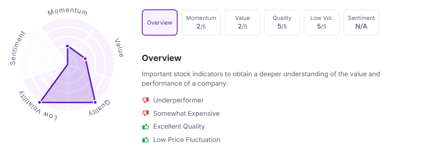Screen dimensions: 431x158
Task: Click the Momentum axis label above chart
Action: 68,12
